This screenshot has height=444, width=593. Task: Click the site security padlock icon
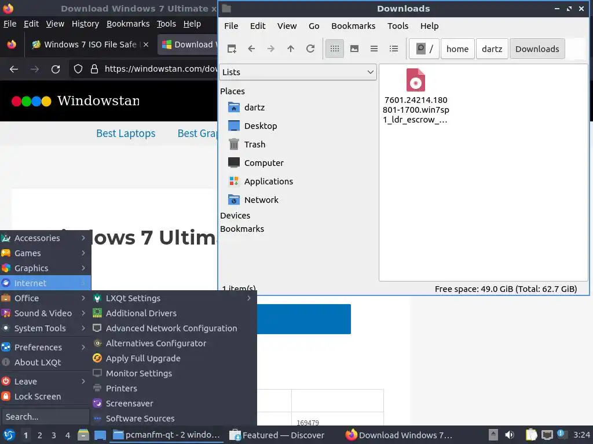pyautogui.click(x=94, y=69)
